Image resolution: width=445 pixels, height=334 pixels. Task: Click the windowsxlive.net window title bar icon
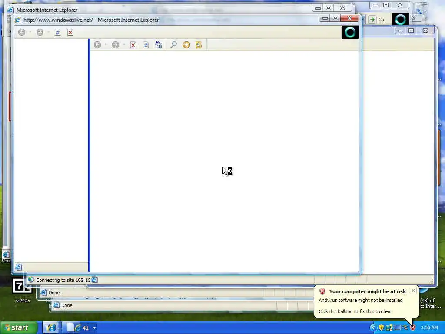pos(18,20)
